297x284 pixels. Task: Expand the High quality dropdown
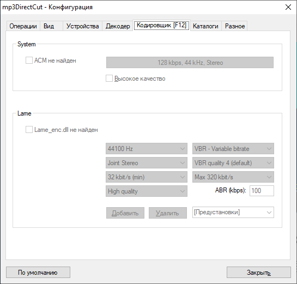[147, 191]
